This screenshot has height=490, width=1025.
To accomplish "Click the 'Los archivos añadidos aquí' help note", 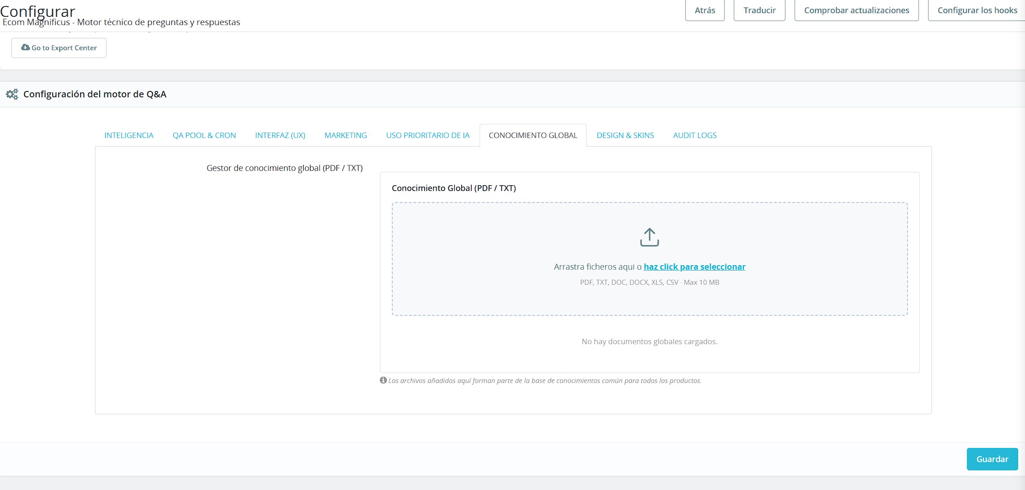I will (x=545, y=380).
